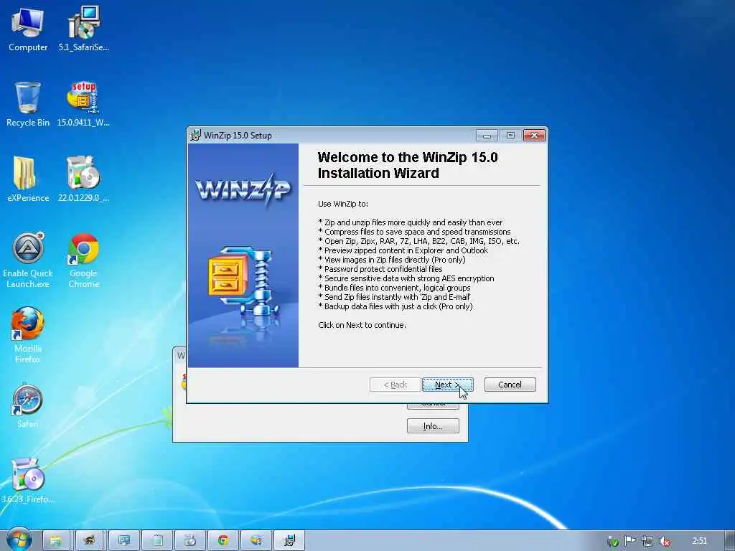Click 'Backup data files with just a click' line

(395, 306)
